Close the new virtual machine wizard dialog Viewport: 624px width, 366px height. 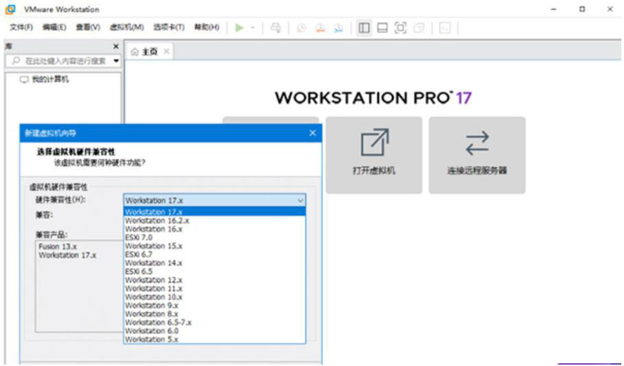(312, 133)
